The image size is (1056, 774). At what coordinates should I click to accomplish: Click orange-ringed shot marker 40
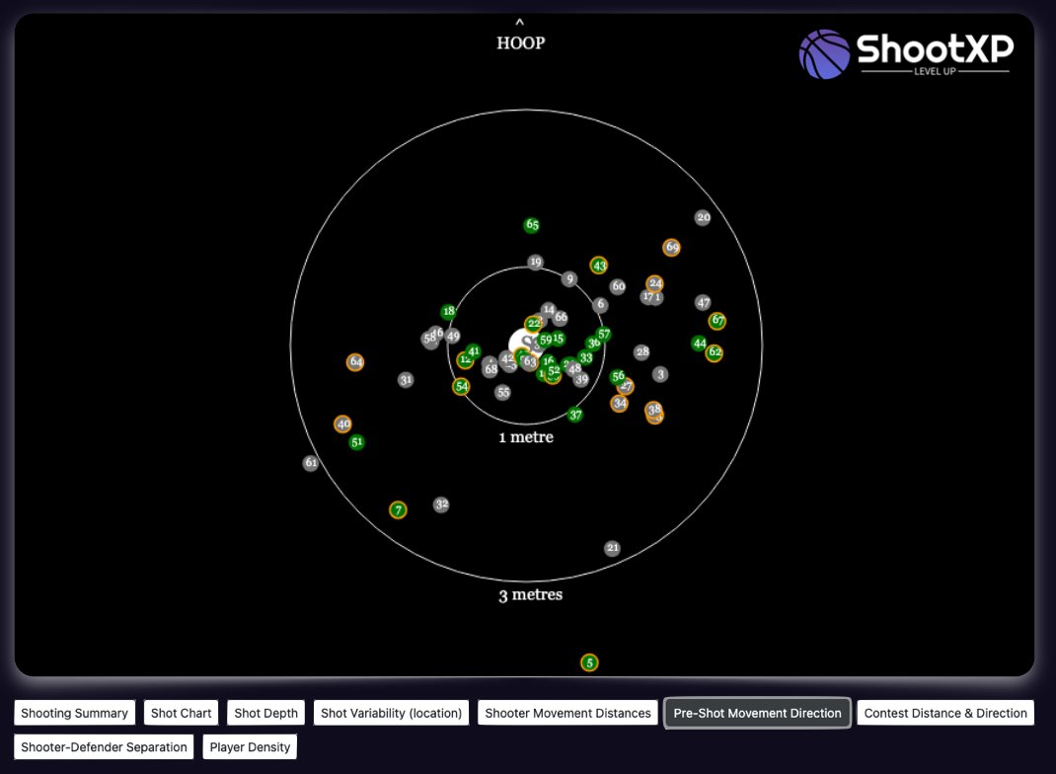pyautogui.click(x=342, y=425)
